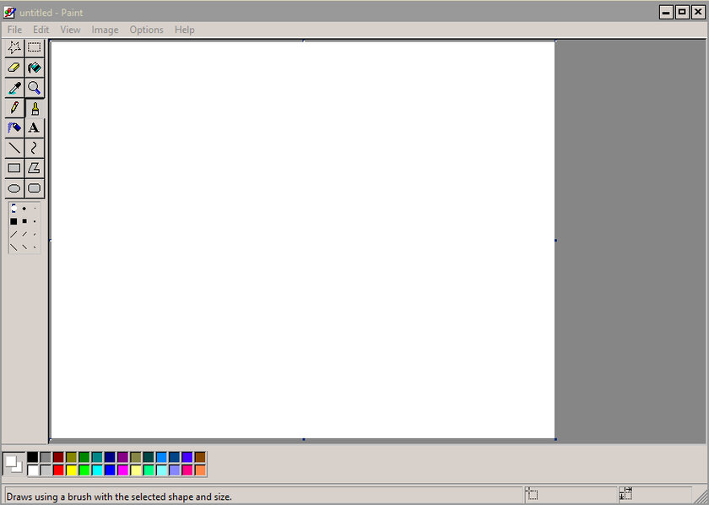
Task: Select the small square brush shape
Action: click(35, 221)
